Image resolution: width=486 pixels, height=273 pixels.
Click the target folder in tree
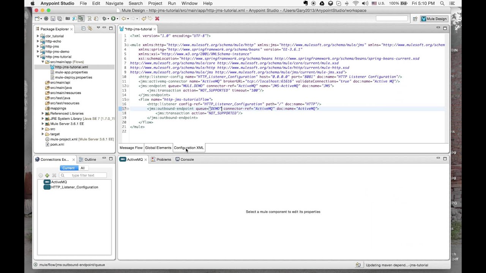point(52,134)
